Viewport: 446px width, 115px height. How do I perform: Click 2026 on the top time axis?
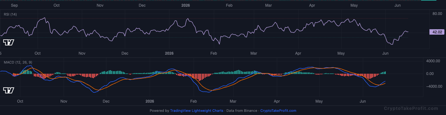(185, 5)
